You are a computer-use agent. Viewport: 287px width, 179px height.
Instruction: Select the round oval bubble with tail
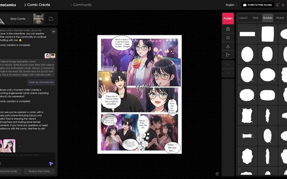tap(247, 54)
